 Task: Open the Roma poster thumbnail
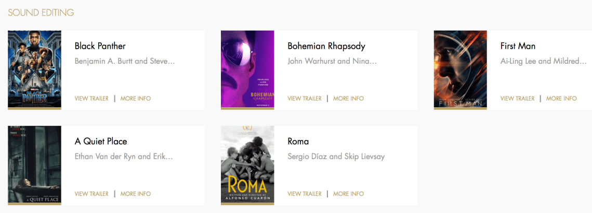pos(247,165)
